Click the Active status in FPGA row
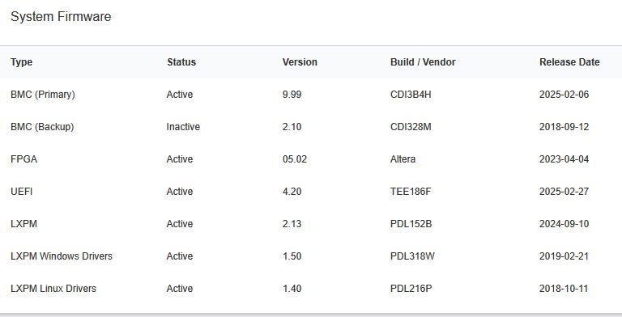The height and width of the screenshot is (317, 622). [x=180, y=159]
